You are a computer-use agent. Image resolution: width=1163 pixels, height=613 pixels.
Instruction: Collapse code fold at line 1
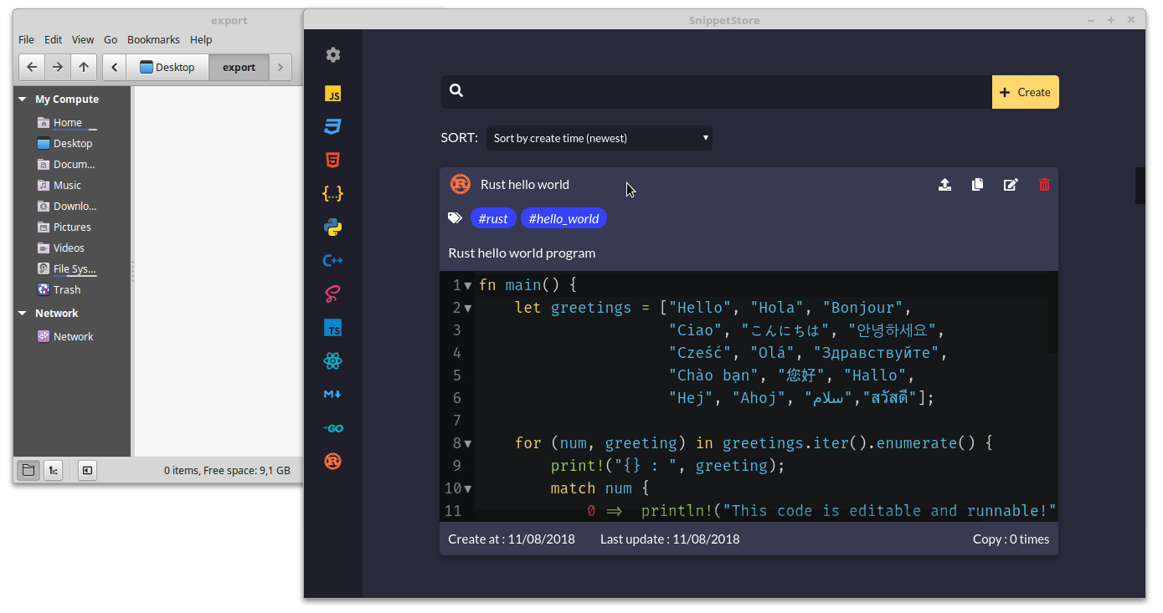468,286
